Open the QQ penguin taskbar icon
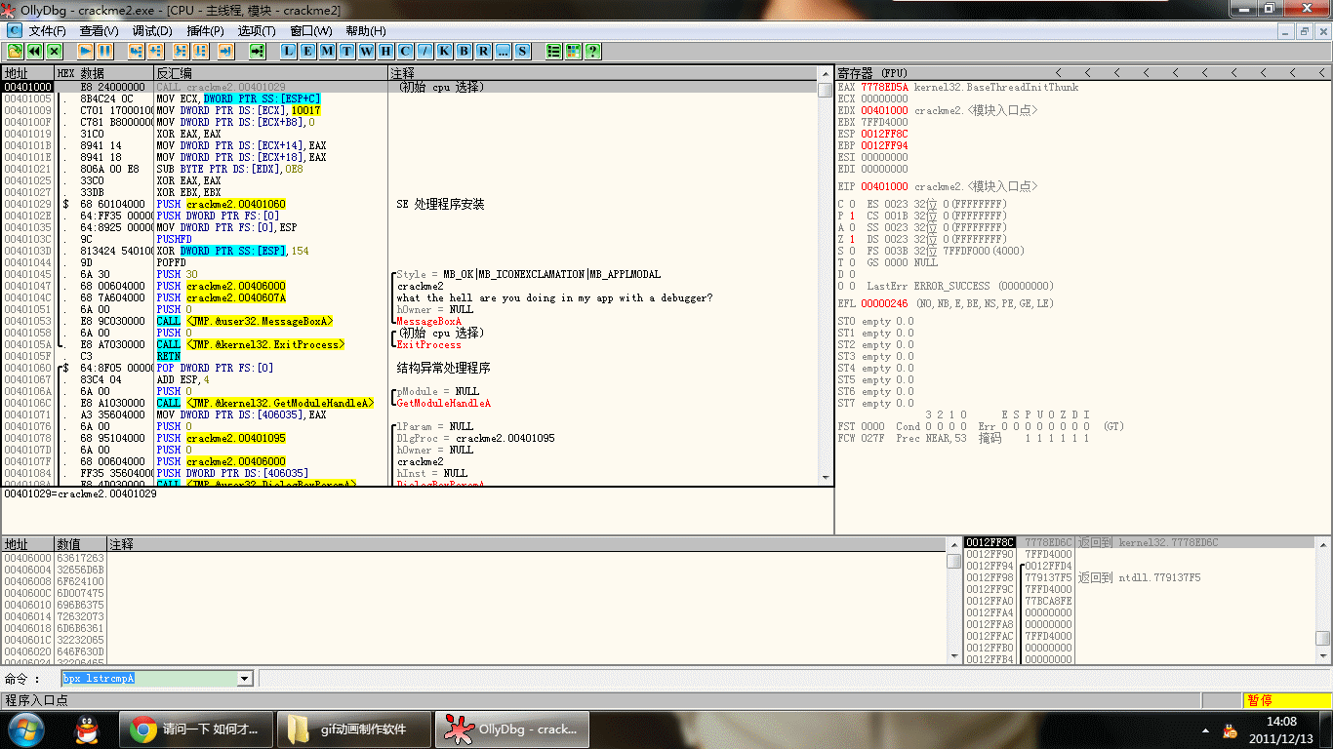This screenshot has height=749, width=1333. (87, 729)
